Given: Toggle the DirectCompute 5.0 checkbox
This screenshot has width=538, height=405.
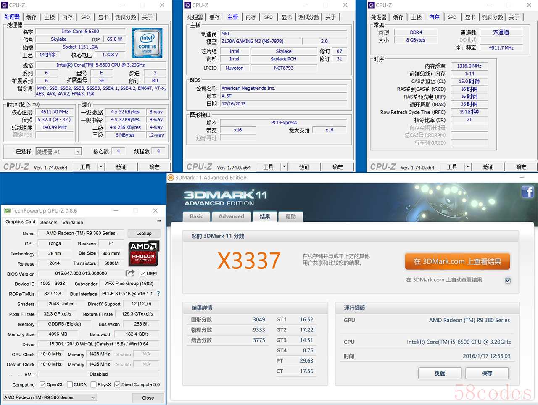Looking at the screenshot, I should (x=117, y=384).
